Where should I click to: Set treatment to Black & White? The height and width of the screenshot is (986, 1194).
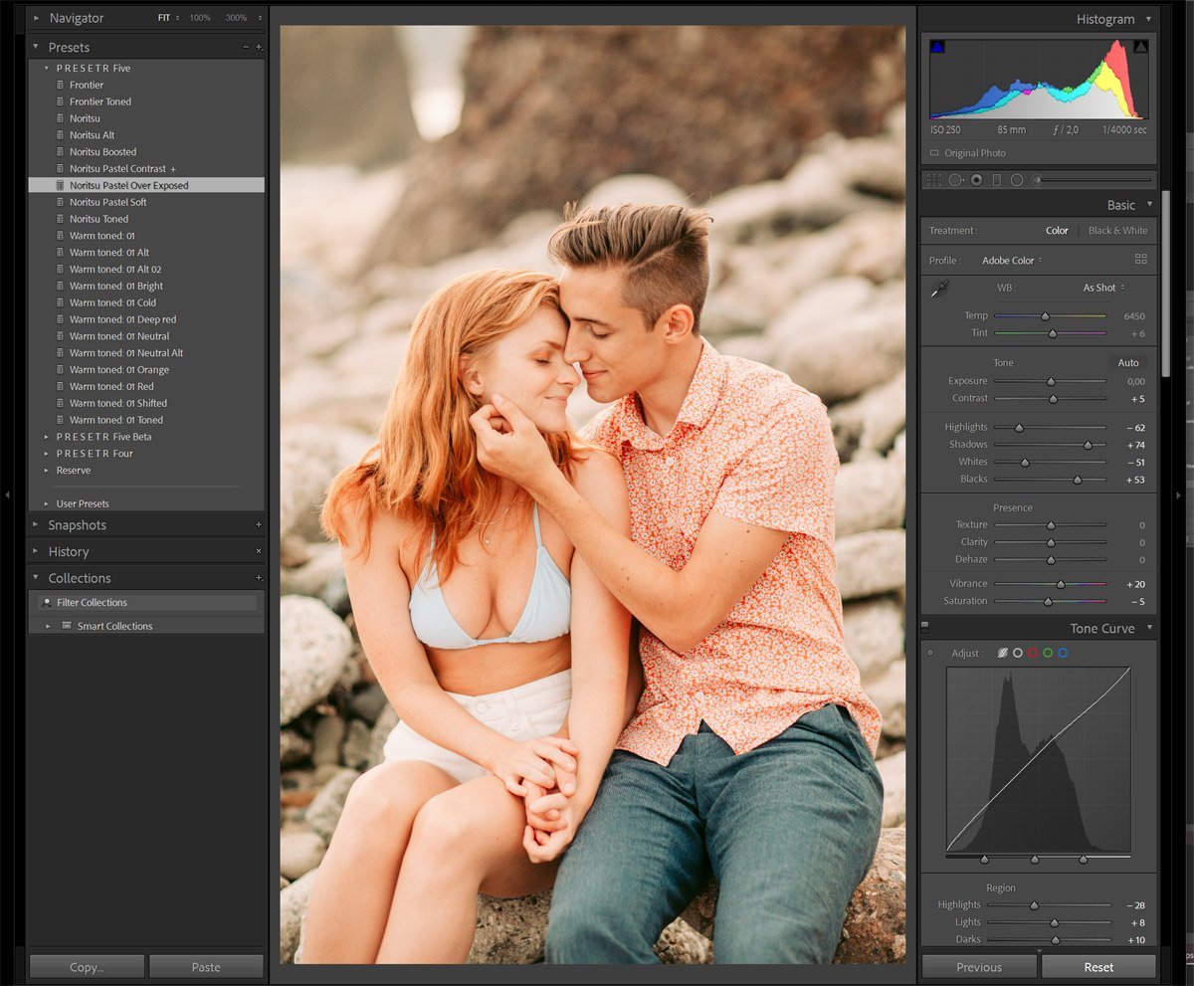tap(1117, 230)
